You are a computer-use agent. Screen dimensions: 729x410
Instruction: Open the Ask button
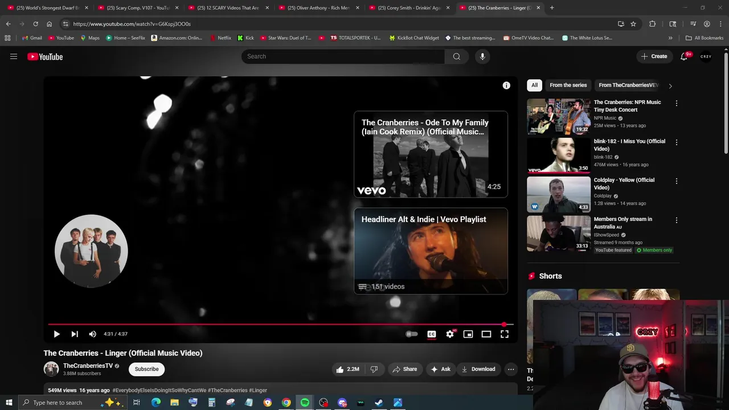[441, 369]
